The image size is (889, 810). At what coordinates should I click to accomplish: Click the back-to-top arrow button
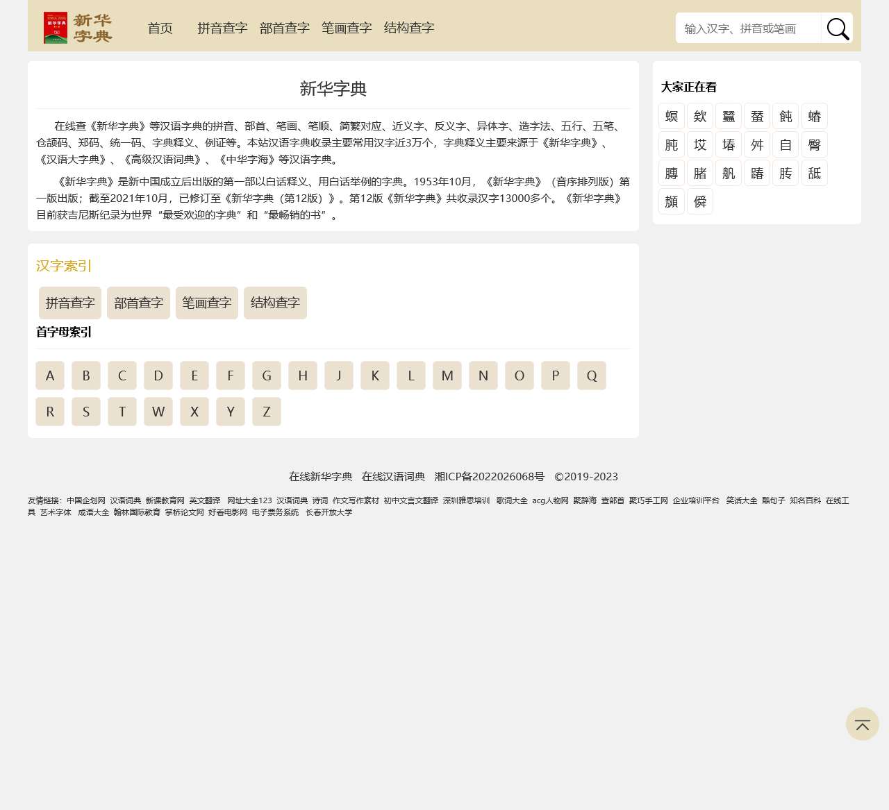862,724
